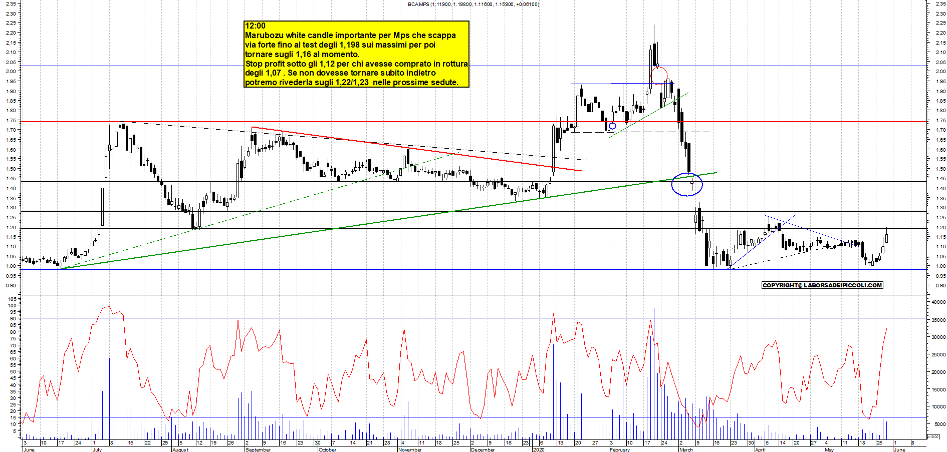Click the "25000" volume scale value
The image size is (947, 452).
click(938, 355)
